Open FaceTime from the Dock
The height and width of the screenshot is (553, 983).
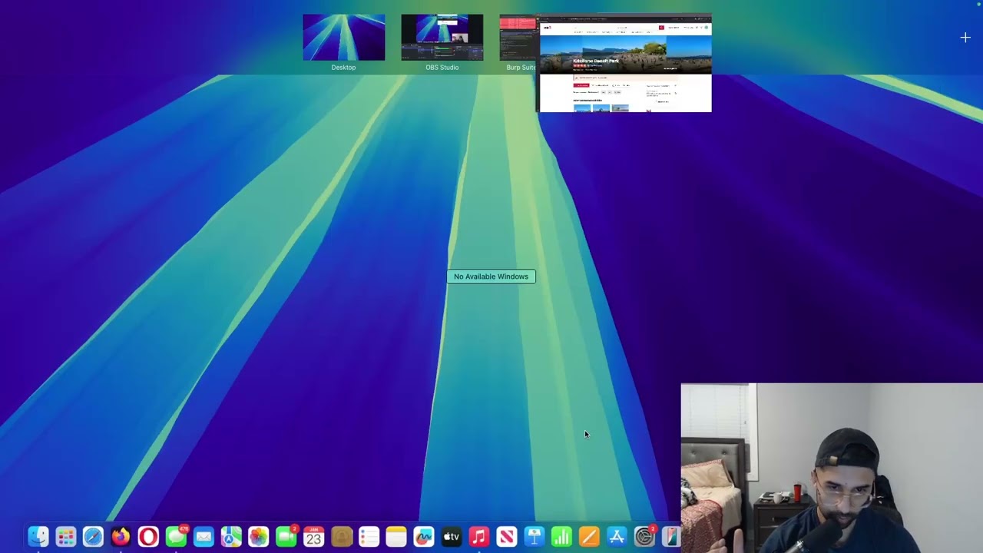pos(286,537)
